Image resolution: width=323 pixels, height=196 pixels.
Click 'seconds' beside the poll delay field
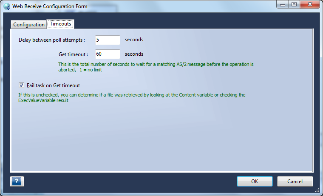coord(134,40)
